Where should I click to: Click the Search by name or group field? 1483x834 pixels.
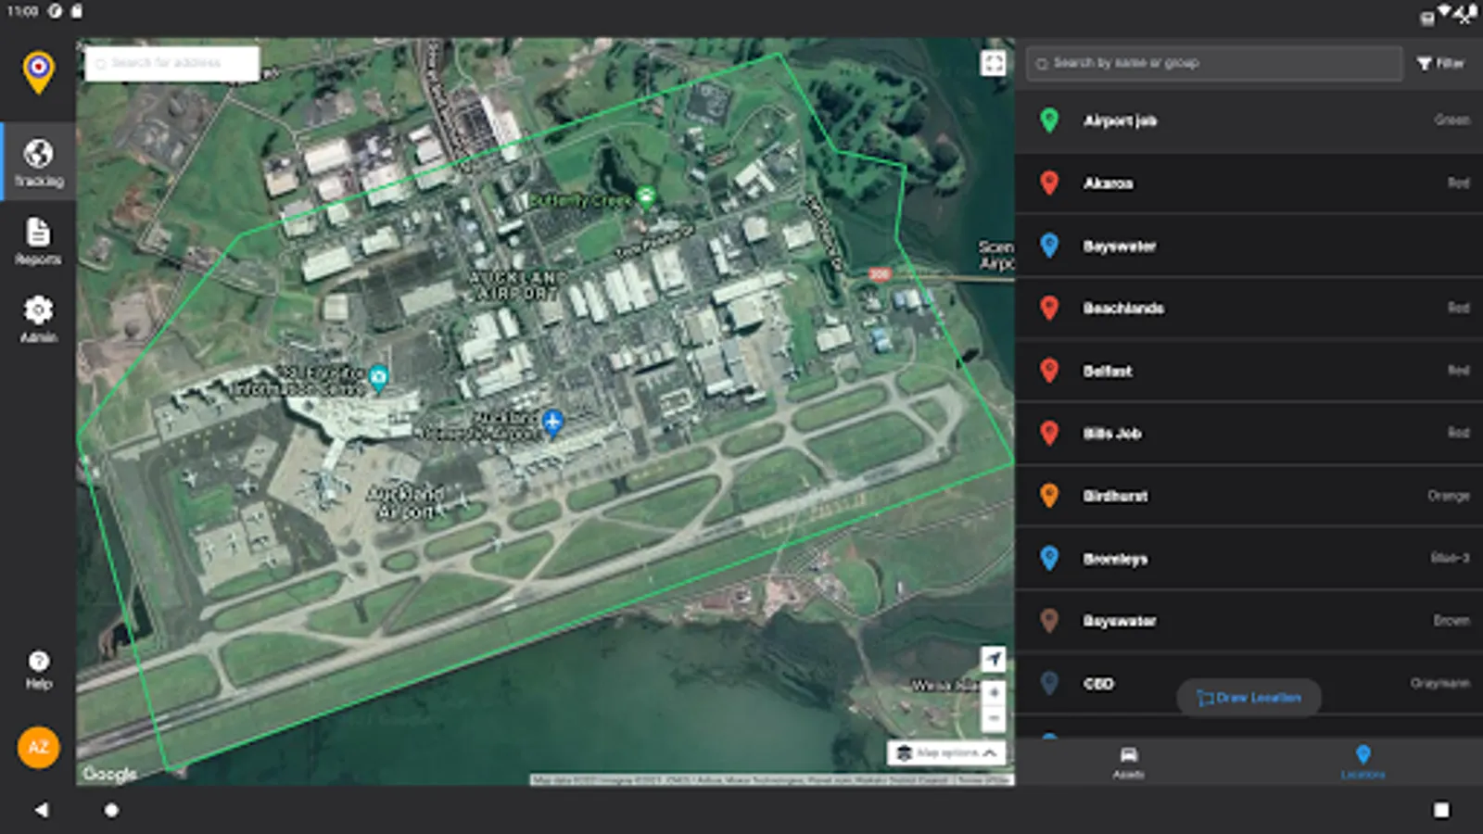[x=1214, y=63]
